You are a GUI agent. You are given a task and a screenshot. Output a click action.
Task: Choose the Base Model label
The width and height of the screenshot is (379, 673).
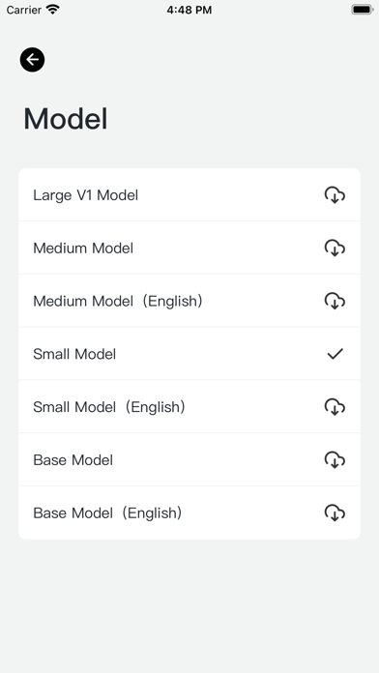pos(73,460)
